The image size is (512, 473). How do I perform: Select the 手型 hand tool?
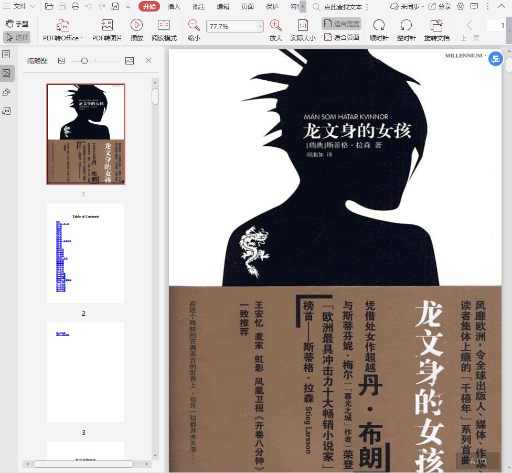[x=17, y=24]
